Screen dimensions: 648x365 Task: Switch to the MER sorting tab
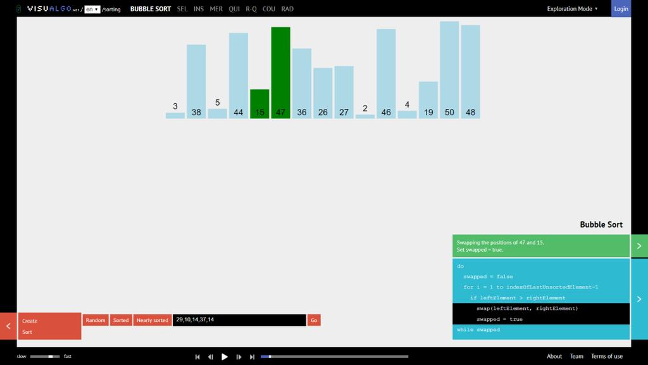pos(216,9)
